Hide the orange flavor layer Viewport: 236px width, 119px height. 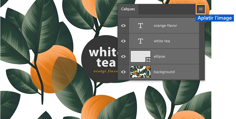point(123,26)
